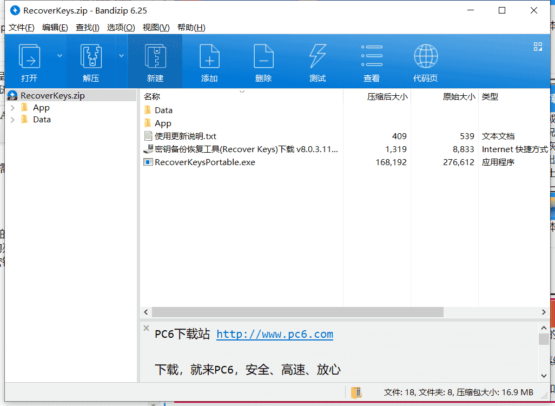Click the archive icon in the status bar
555x406 pixels.
click(x=356, y=392)
